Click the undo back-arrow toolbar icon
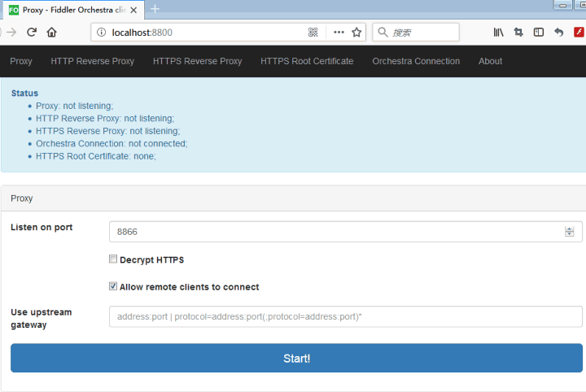The image size is (586, 392). [558, 32]
